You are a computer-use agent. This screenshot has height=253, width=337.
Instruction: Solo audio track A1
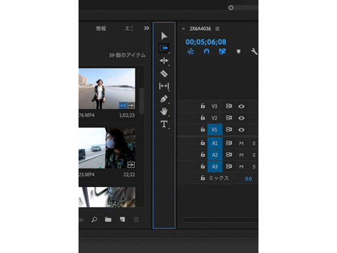tap(254, 143)
